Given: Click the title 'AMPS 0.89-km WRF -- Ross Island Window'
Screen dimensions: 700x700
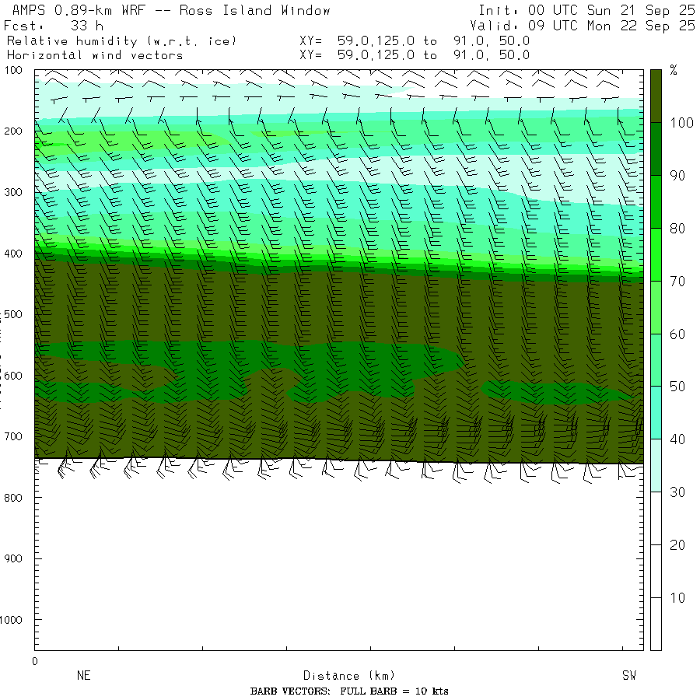Looking at the screenshot, I should coord(171,10).
